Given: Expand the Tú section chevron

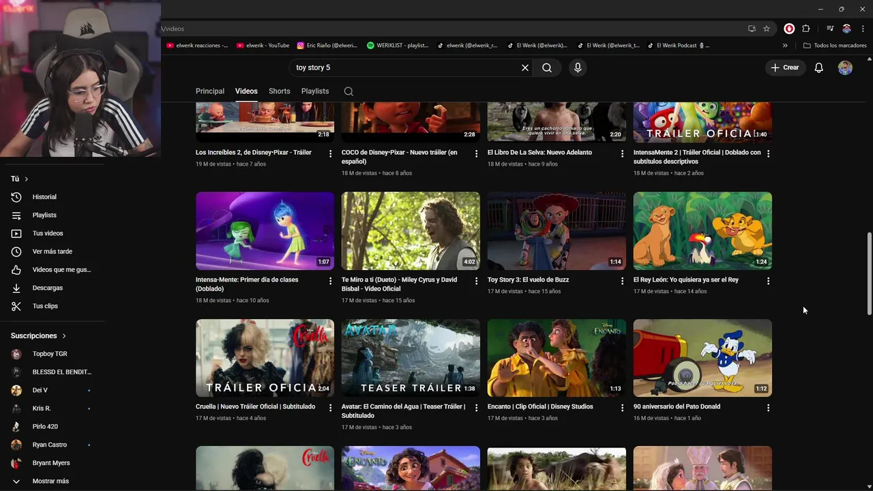Looking at the screenshot, I should click(x=27, y=179).
